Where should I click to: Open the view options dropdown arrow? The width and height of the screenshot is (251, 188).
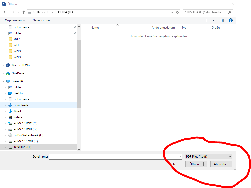[x=213, y=20]
